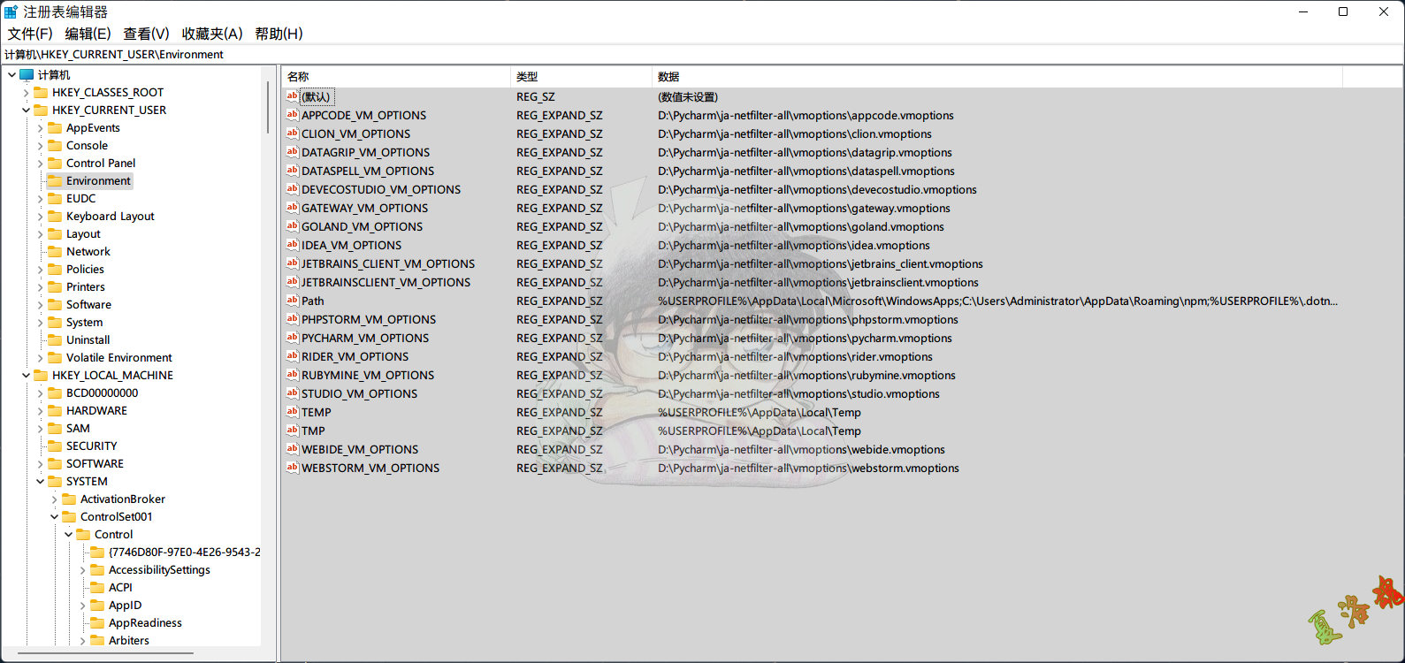Collapse the 计算机 root node

point(11,74)
